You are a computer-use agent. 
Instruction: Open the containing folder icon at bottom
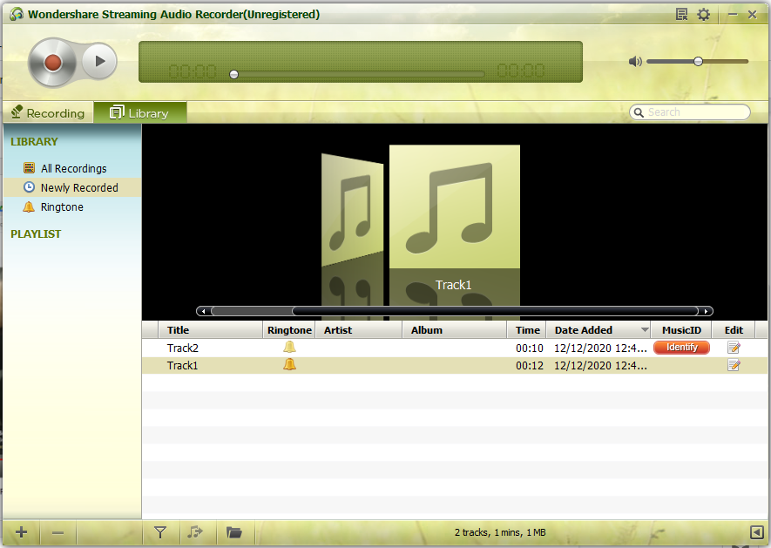point(233,531)
